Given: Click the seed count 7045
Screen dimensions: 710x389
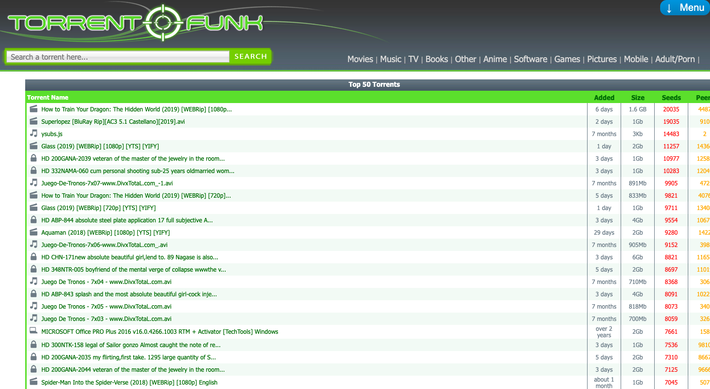Looking at the screenshot, I should pos(671,383).
